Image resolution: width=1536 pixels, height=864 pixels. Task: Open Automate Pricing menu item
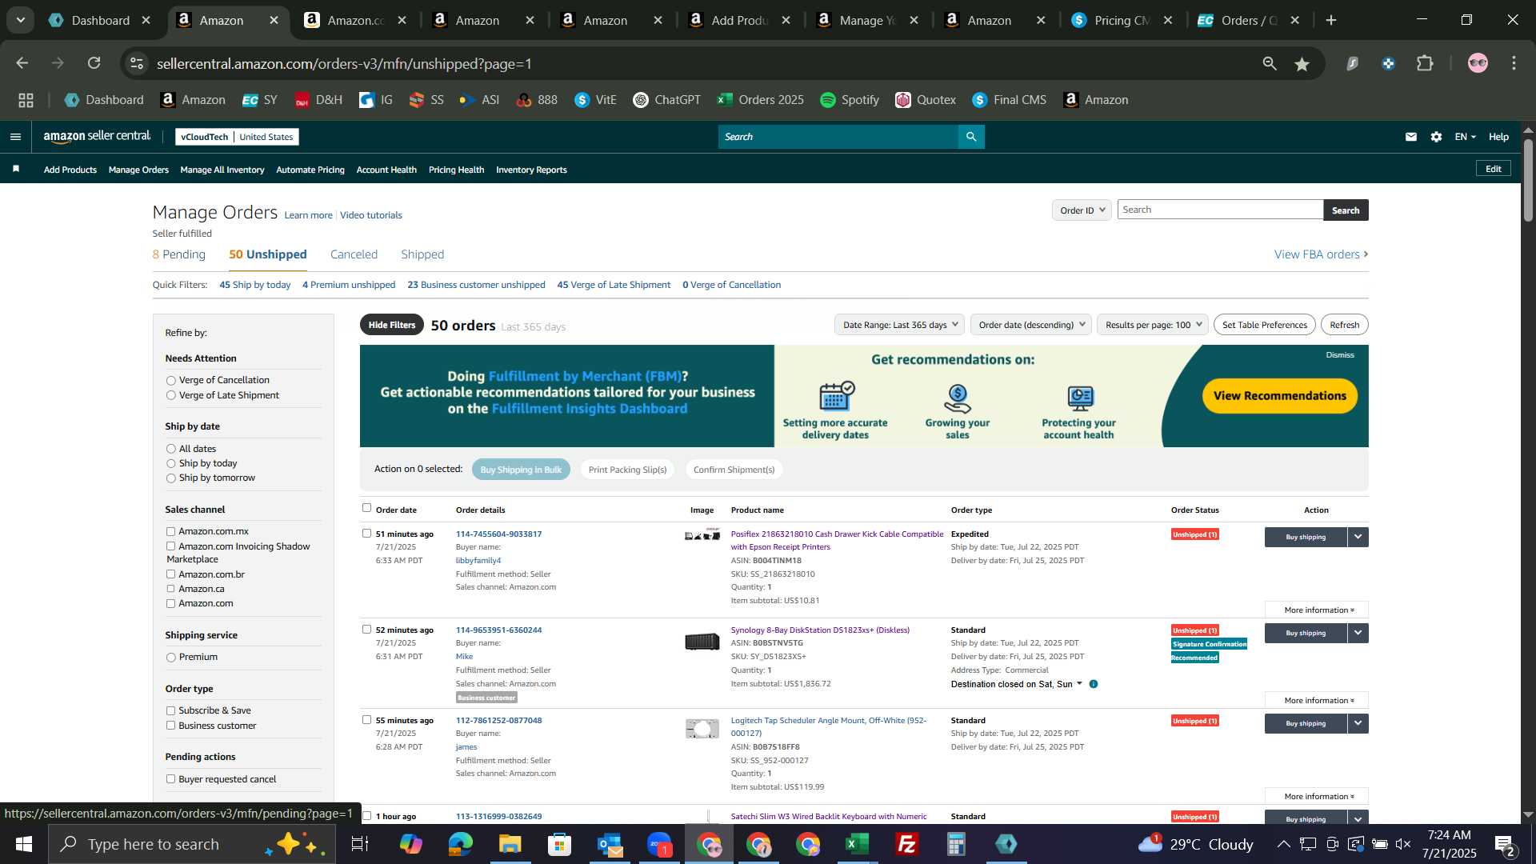[310, 170]
